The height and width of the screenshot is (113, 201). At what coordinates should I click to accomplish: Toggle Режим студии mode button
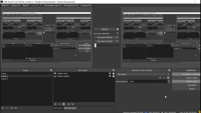coord(186,82)
